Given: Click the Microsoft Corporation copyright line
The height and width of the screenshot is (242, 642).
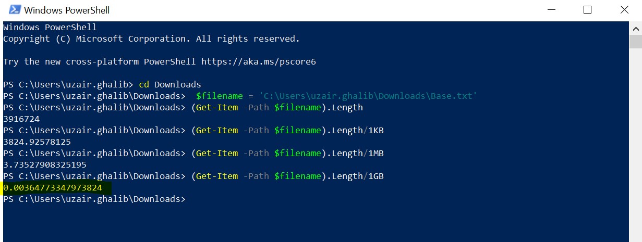Looking at the screenshot, I should 151,39.
